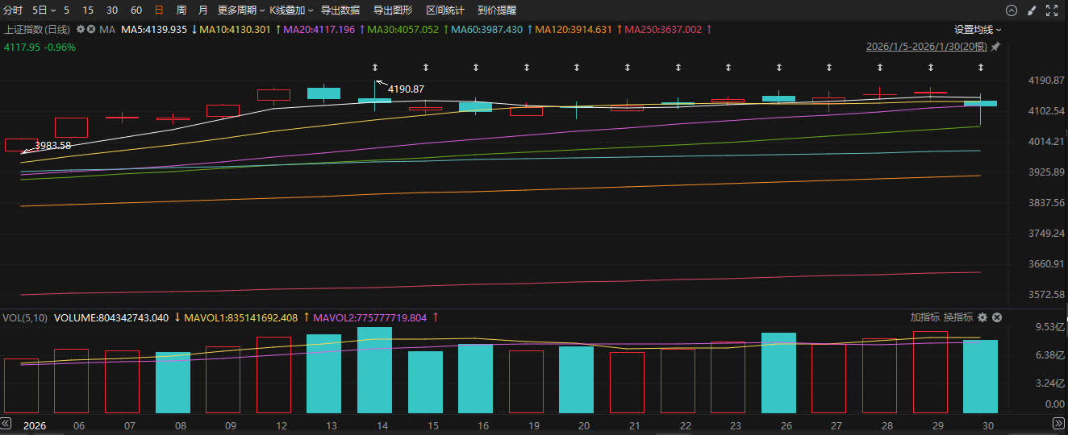Click the collapse-up circle arrow icon
The width and height of the screenshot is (1068, 435).
[1012, 10]
